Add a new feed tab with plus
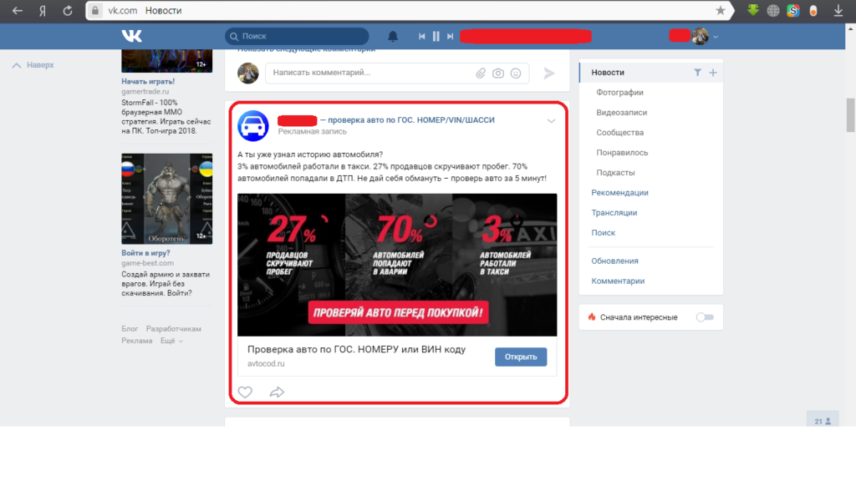This screenshot has height=481, width=856. [x=713, y=73]
